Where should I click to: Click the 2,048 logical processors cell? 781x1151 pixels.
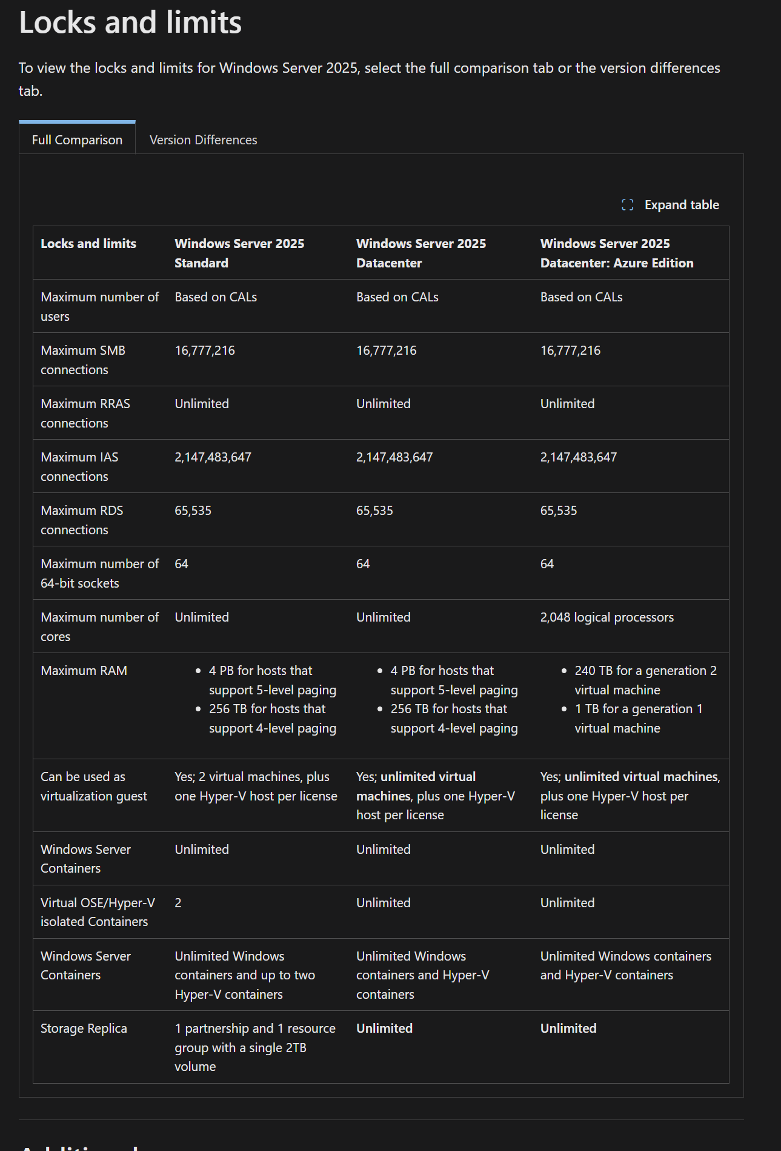pos(607,617)
